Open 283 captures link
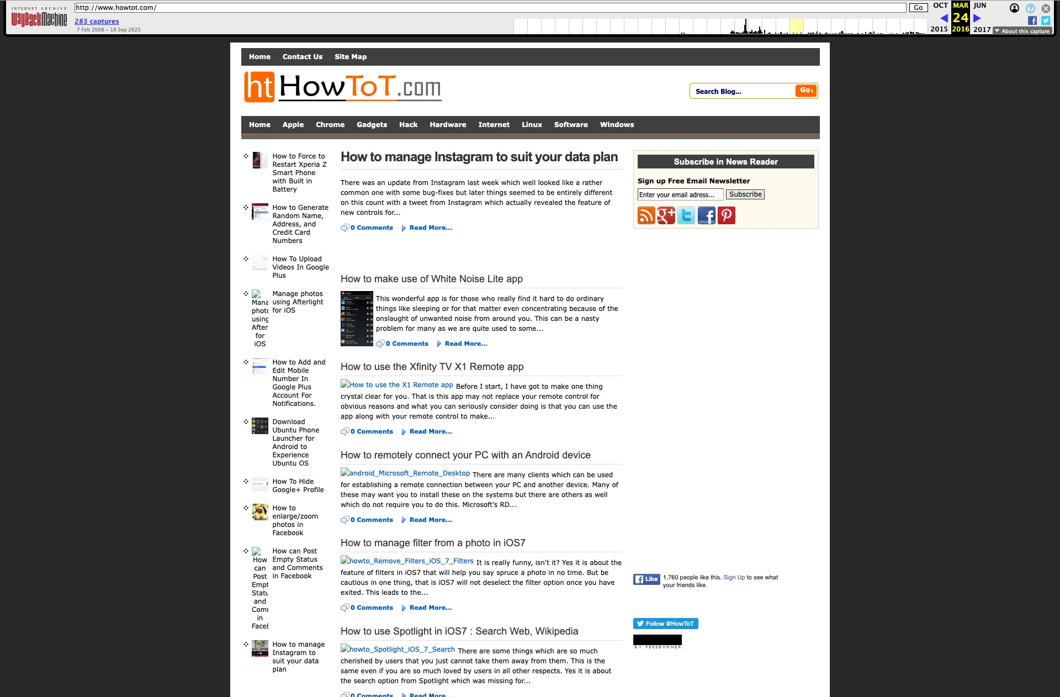Viewport: 1060px width, 697px height. coord(97,22)
